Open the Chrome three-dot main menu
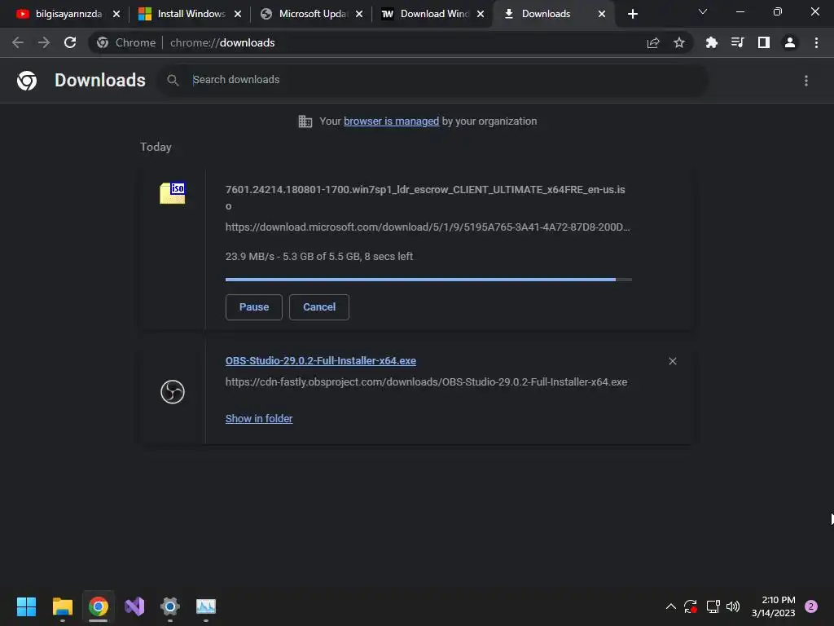Viewport: 834px width, 626px height. 816,42
